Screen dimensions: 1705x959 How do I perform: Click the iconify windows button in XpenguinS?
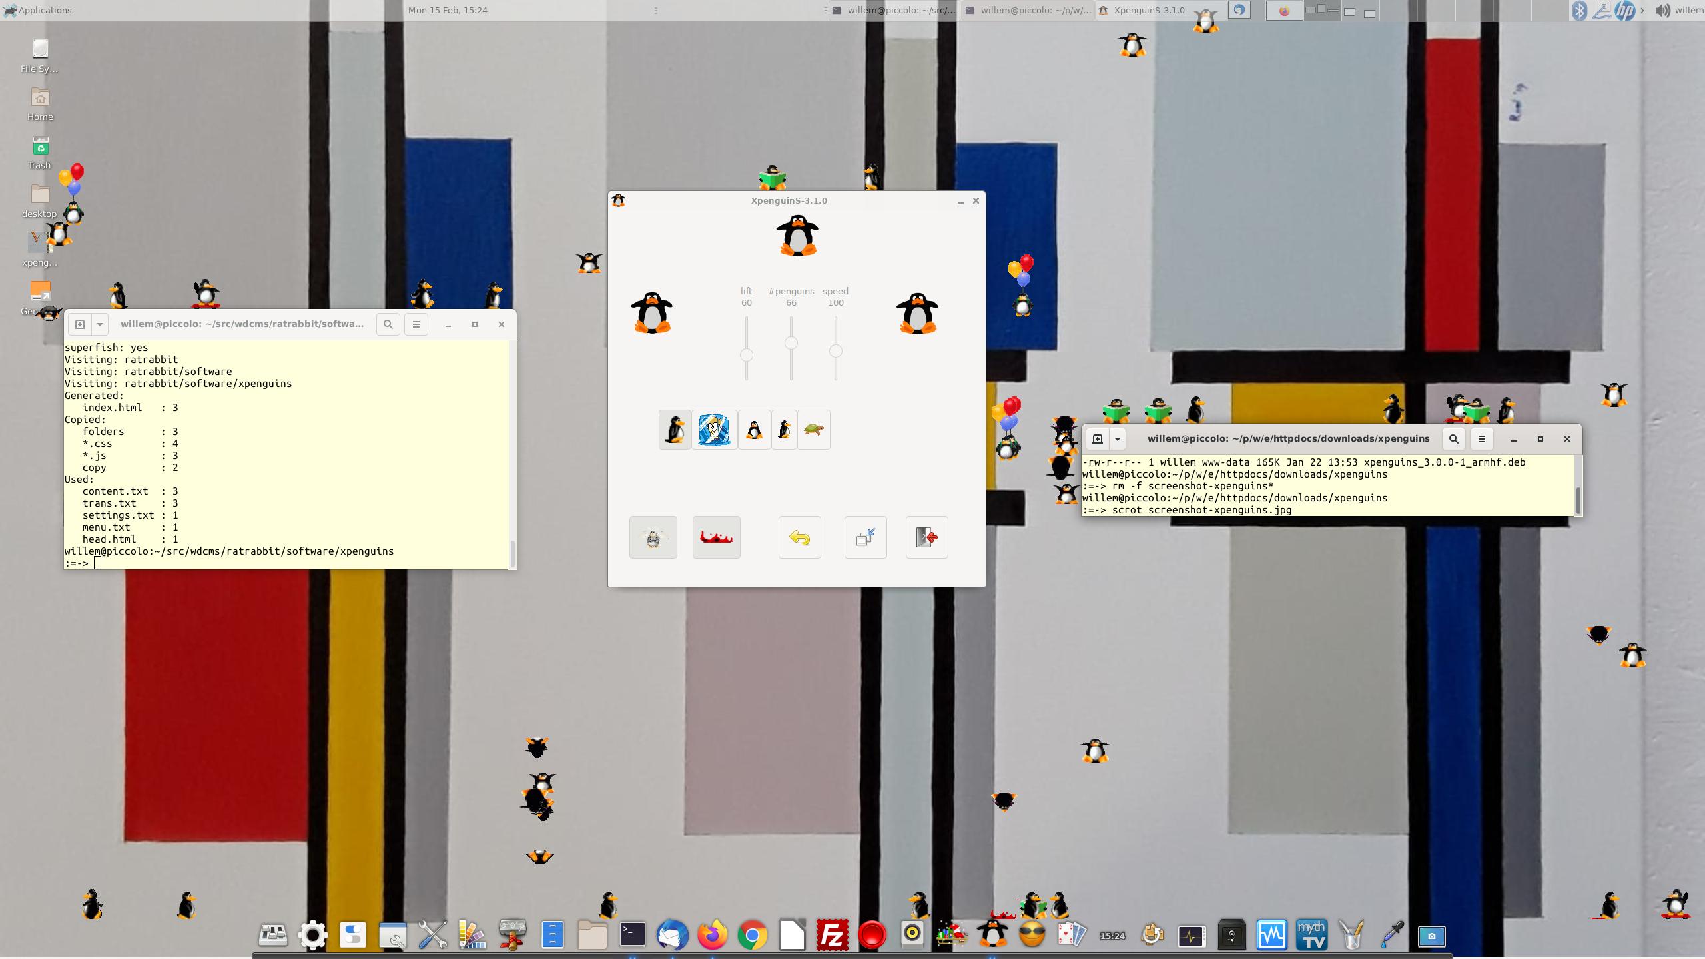865,537
